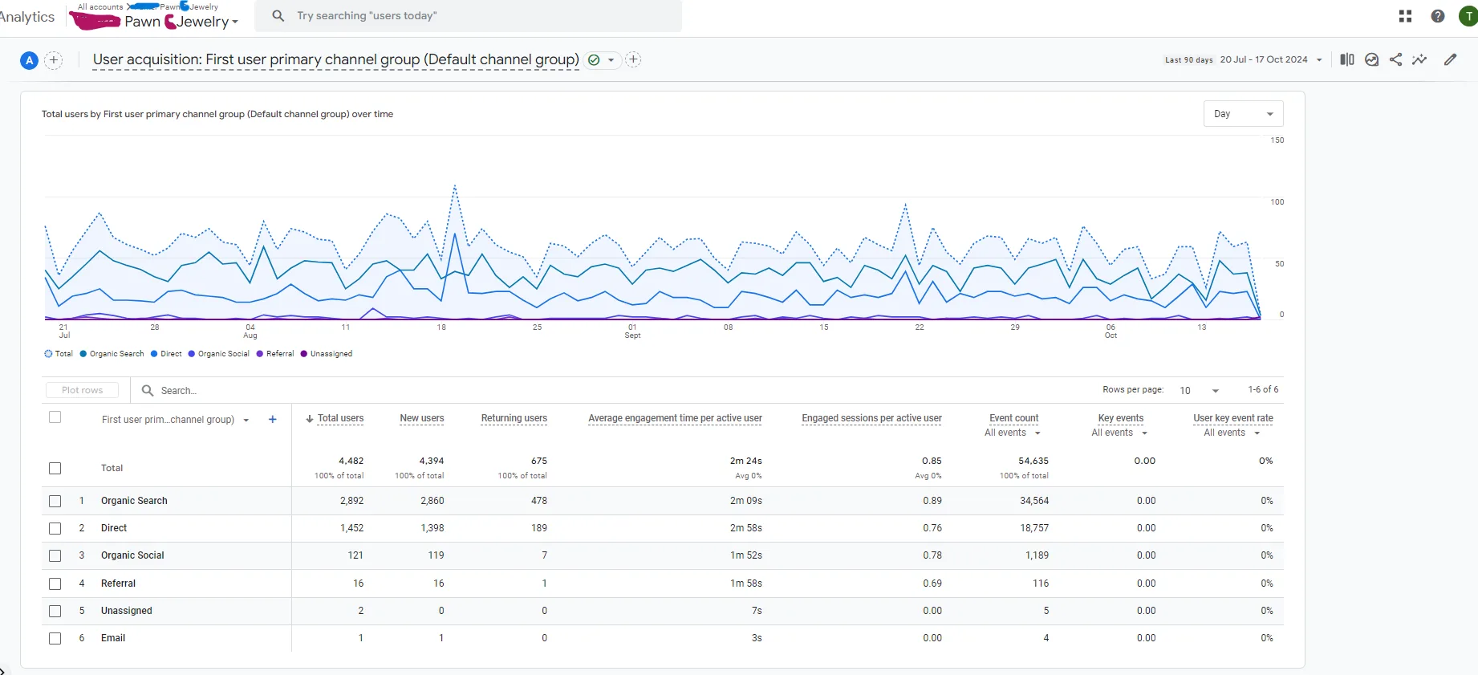Sort table by New users column
This screenshot has height=675, width=1478.
[x=422, y=418]
